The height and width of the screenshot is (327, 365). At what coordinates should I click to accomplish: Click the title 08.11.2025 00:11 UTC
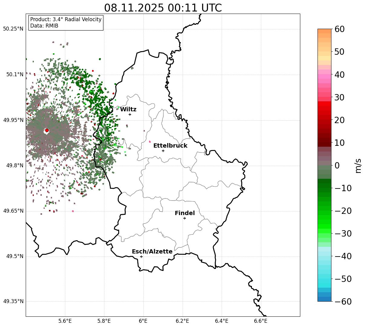[163, 8]
